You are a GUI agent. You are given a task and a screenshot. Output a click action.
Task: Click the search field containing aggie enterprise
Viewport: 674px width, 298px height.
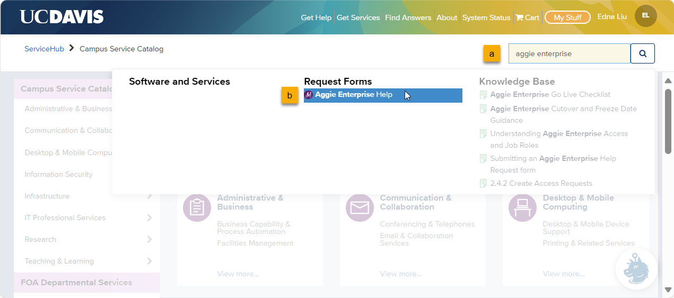click(569, 53)
